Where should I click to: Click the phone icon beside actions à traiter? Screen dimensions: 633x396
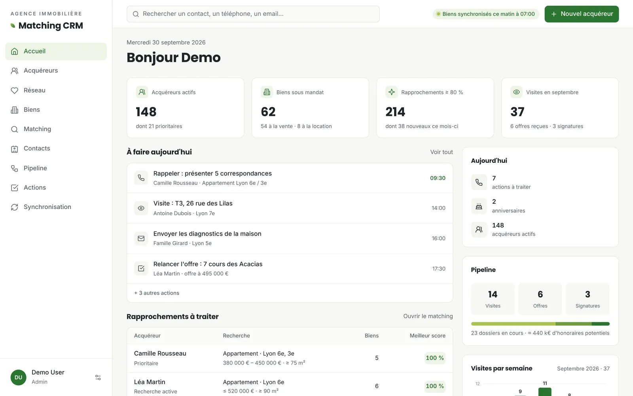click(479, 182)
